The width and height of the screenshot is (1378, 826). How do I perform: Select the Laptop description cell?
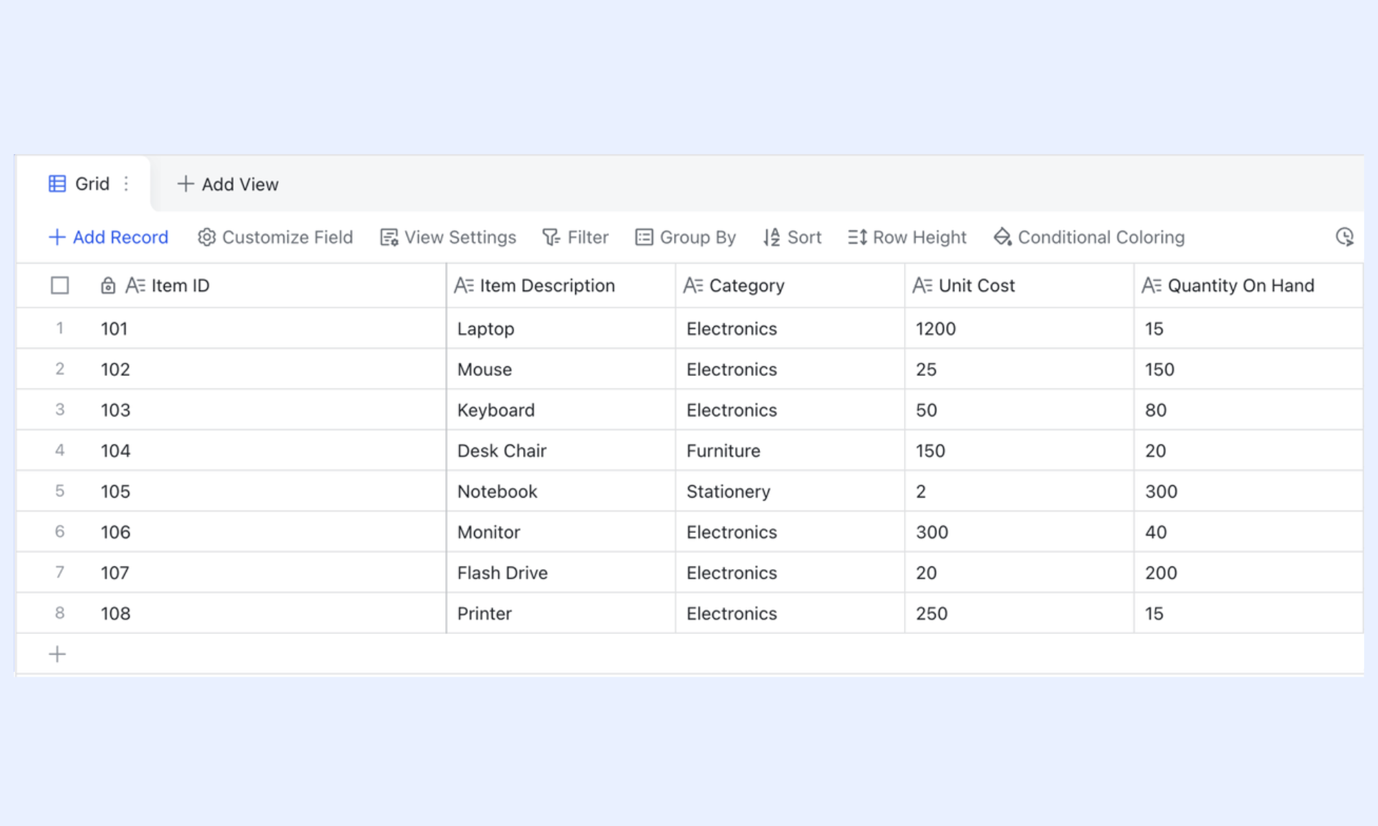[x=561, y=328]
